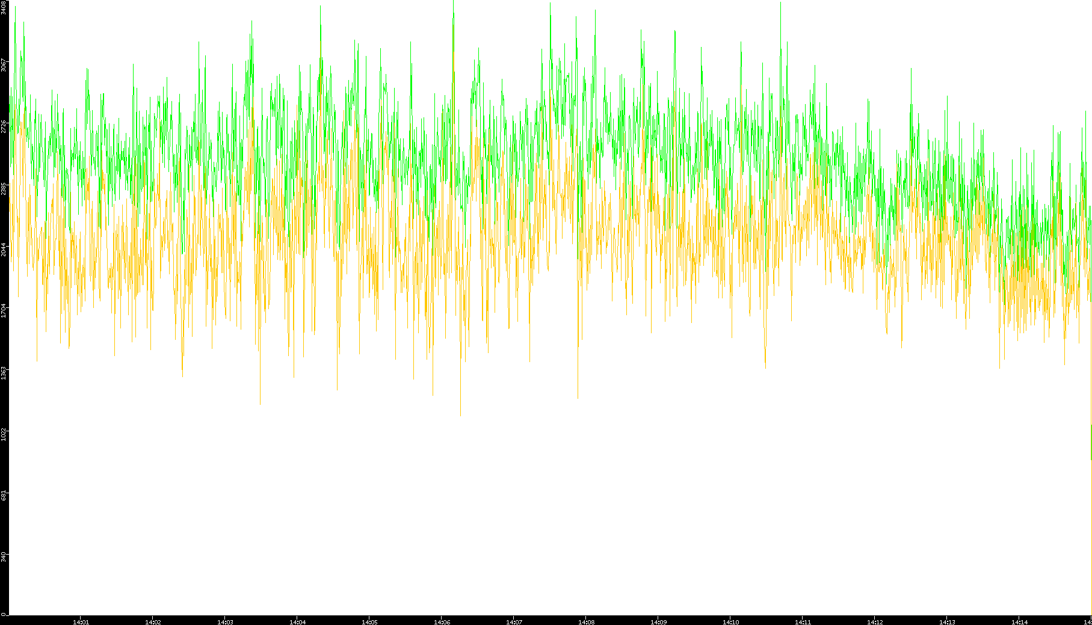The image size is (1092, 625).
Task: Click the 1363 value on vertical axis
Action: click(4, 372)
